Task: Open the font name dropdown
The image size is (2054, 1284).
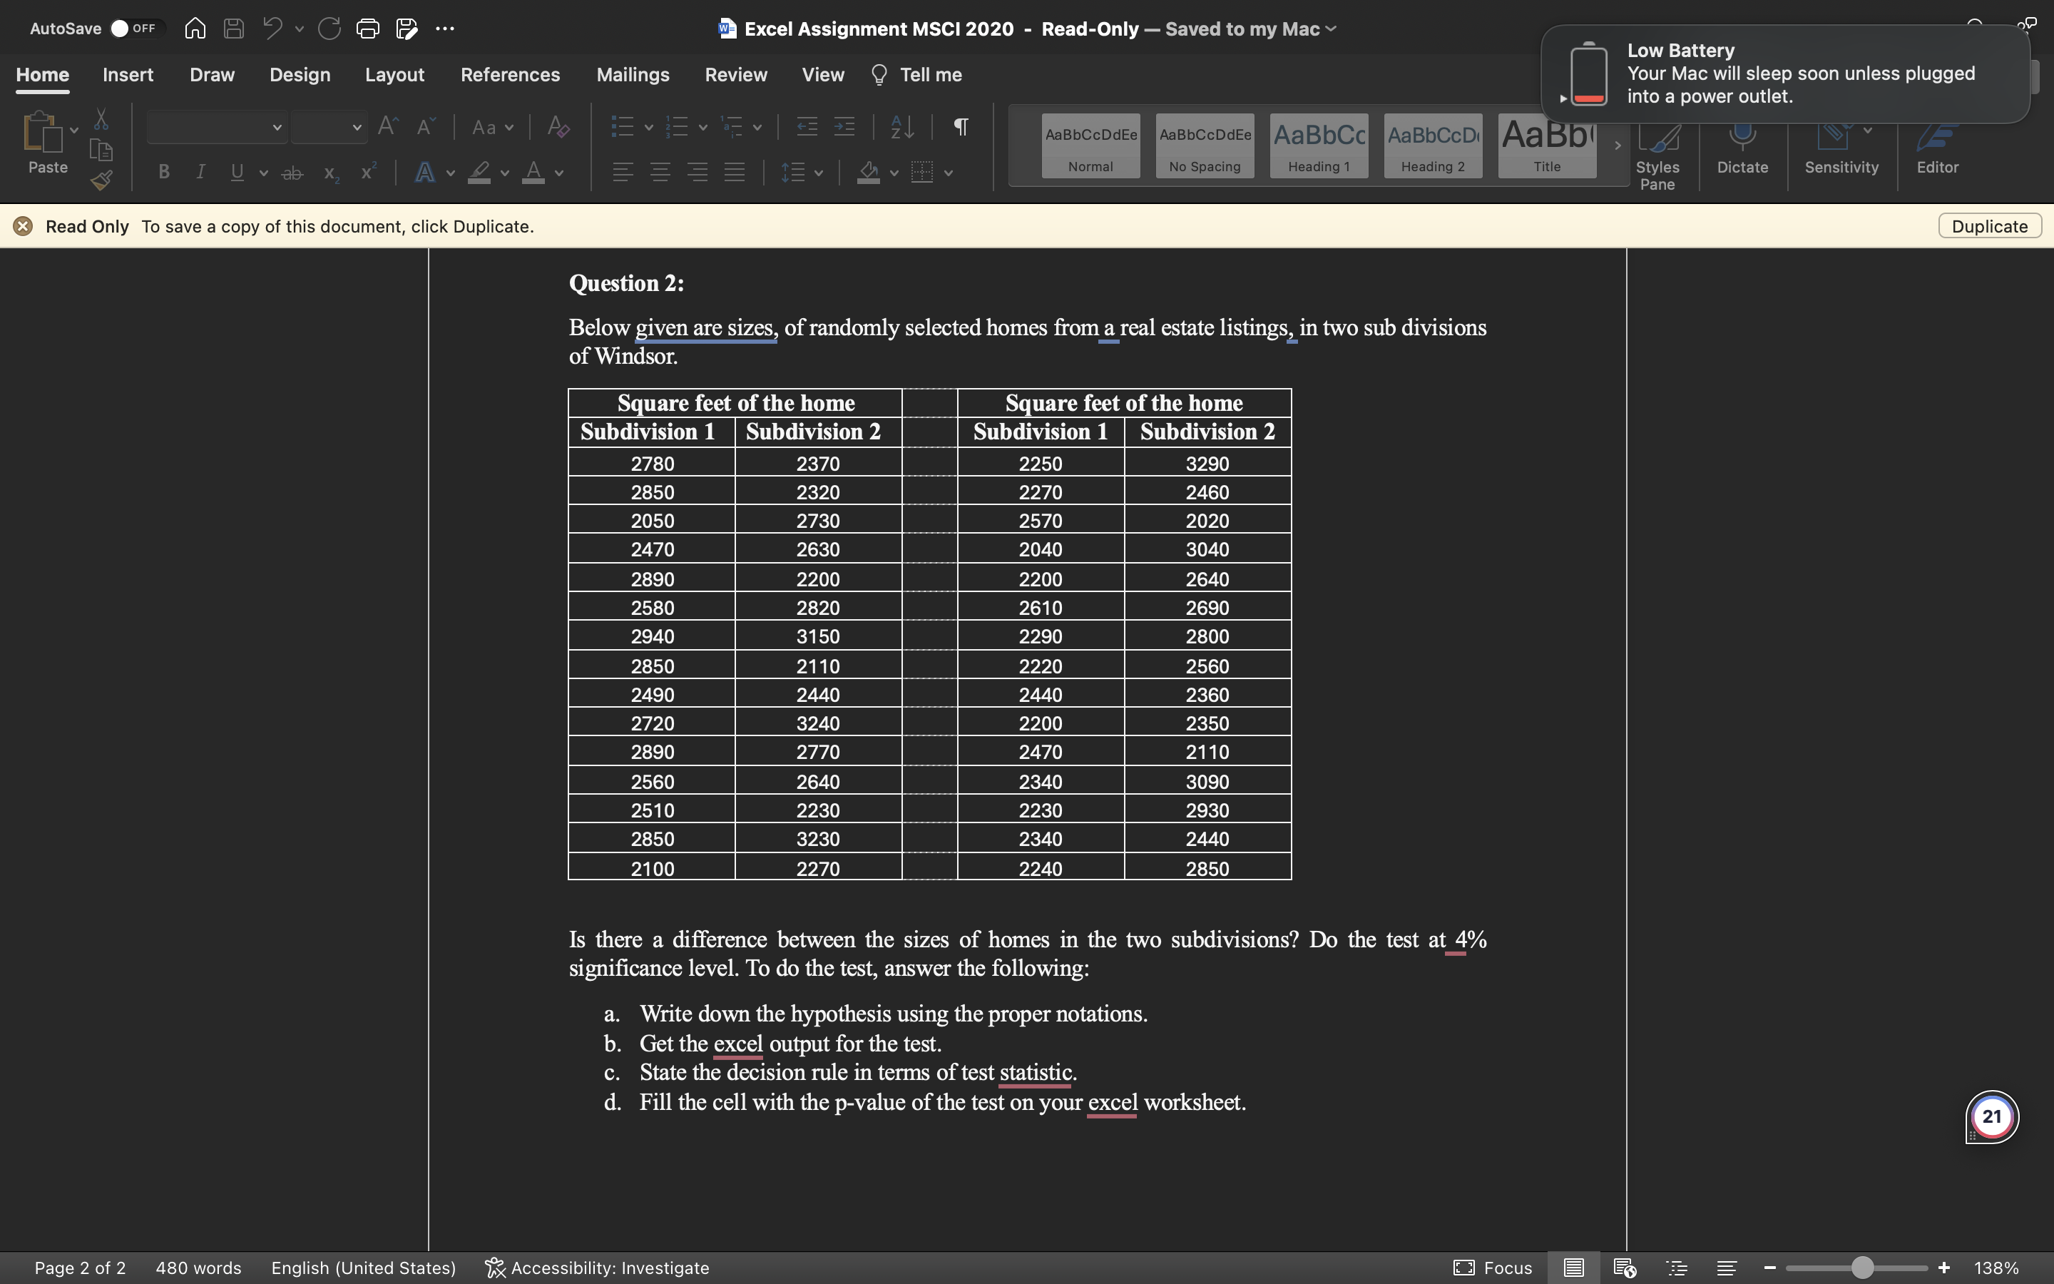Action: tap(277, 128)
